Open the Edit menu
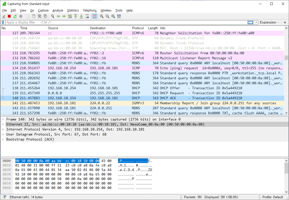289x200 pixels. coord(13,10)
